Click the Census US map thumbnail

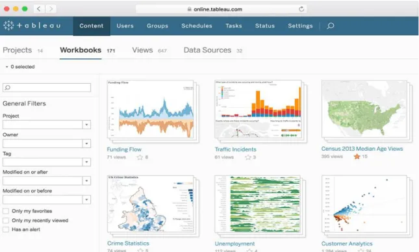coord(364,108)
